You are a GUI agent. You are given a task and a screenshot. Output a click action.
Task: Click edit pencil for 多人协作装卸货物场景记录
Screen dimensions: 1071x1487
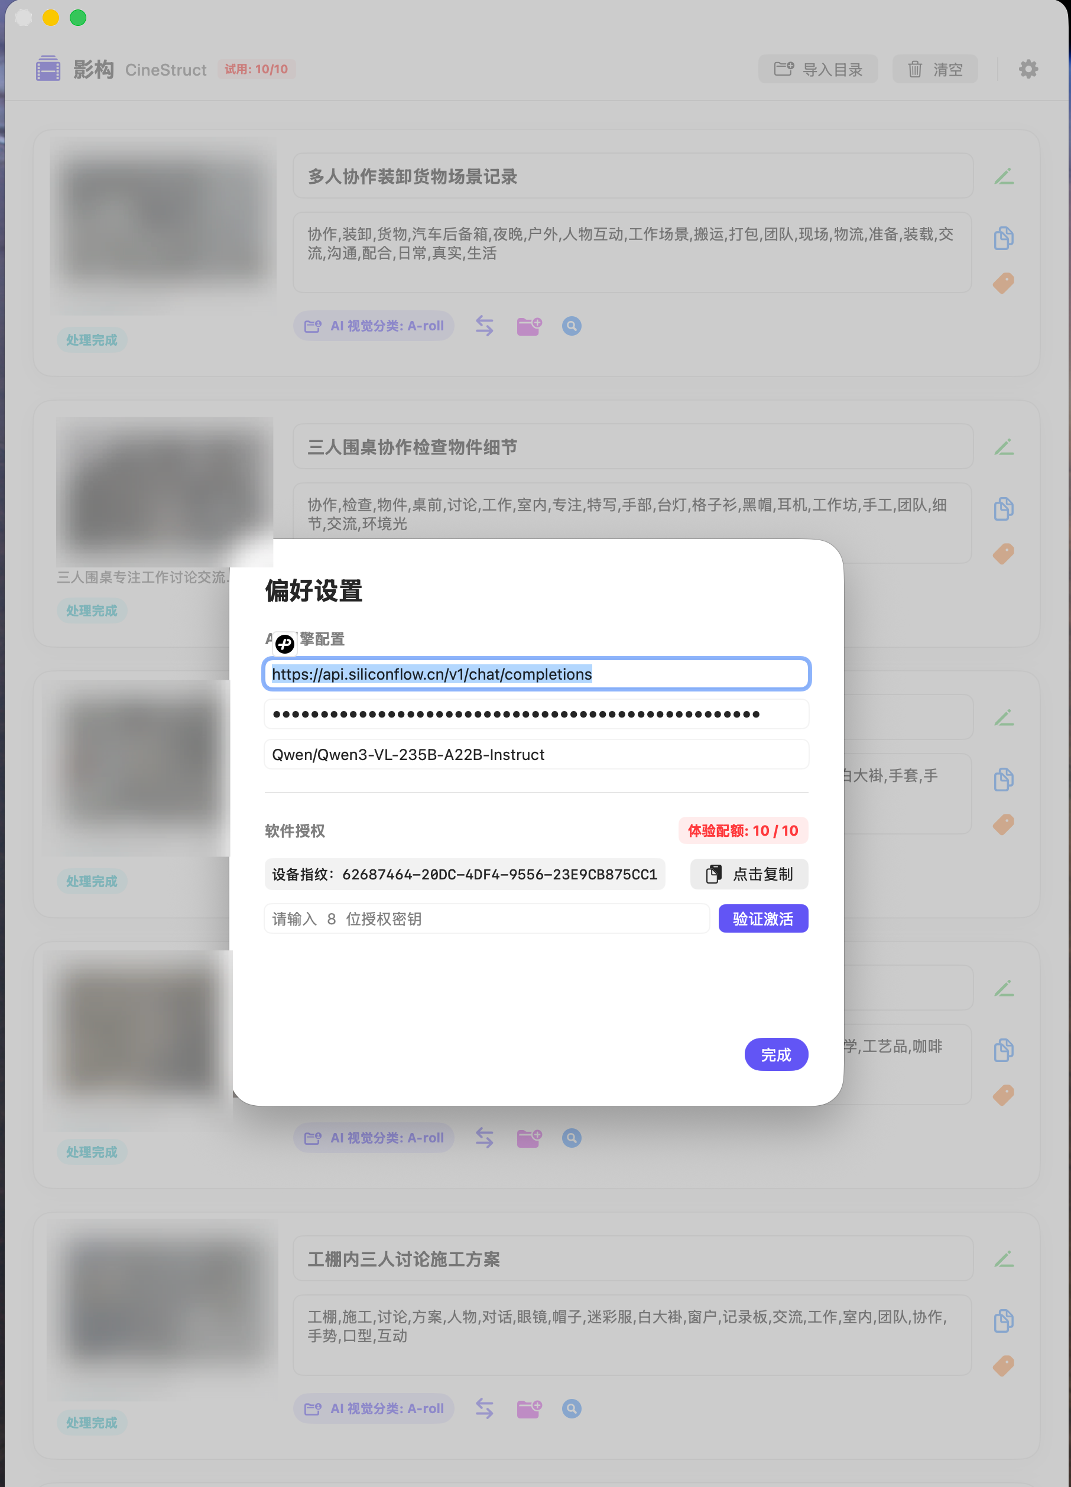point(1004,176)
